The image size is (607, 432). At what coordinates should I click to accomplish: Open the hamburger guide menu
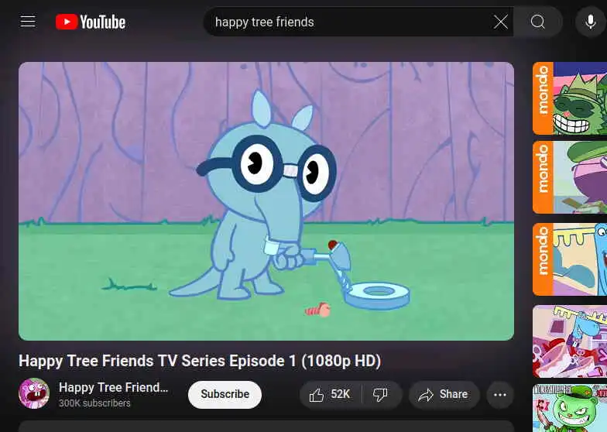tap(28, 22)
